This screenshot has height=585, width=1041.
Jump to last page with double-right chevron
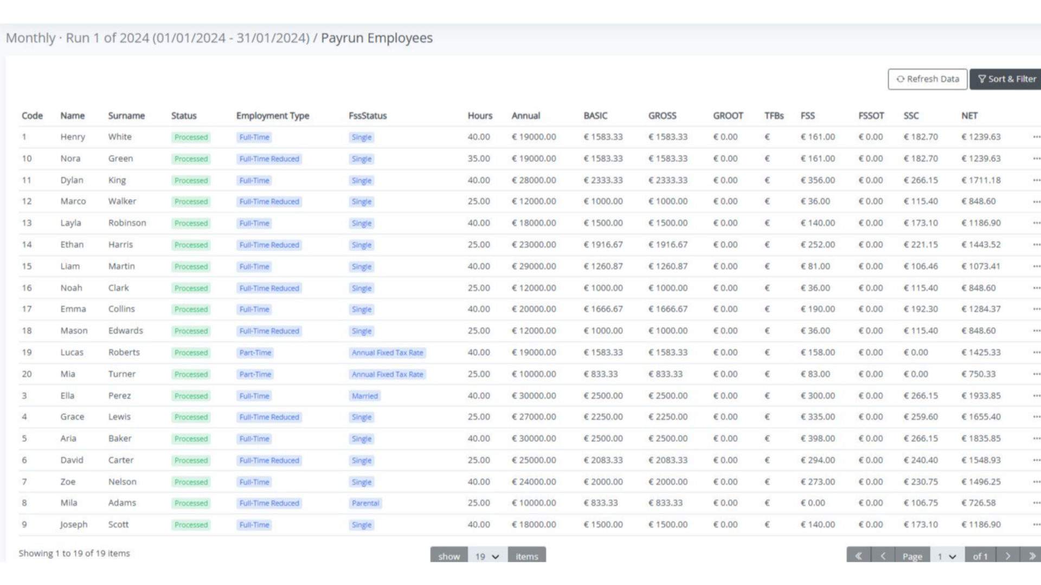point(1032,556)
